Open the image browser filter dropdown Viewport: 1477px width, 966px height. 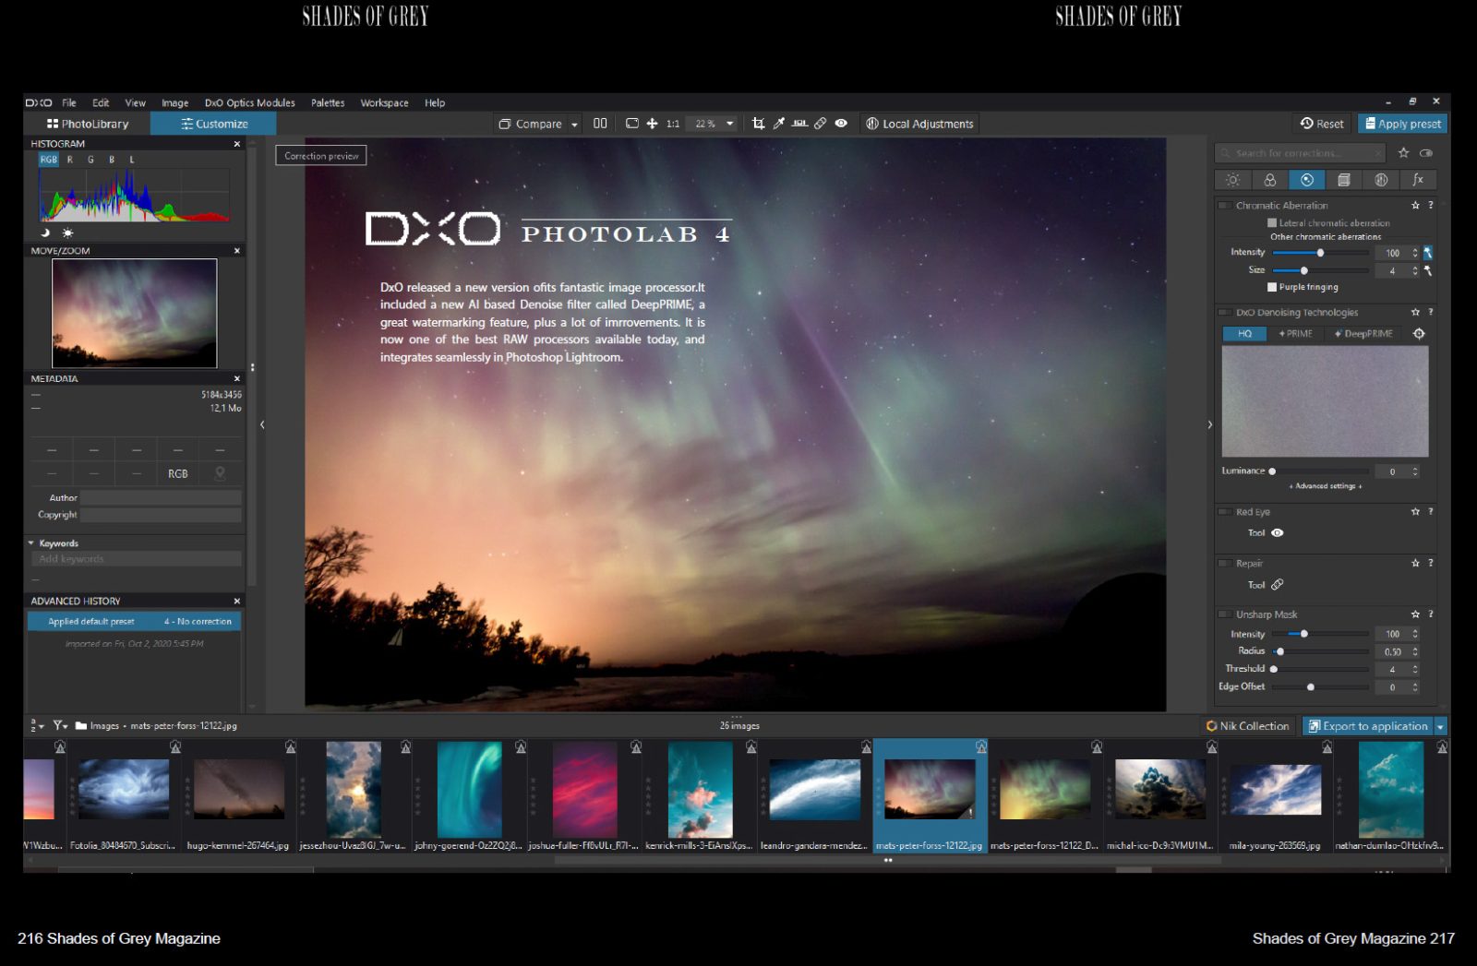[x=60, y=726]
